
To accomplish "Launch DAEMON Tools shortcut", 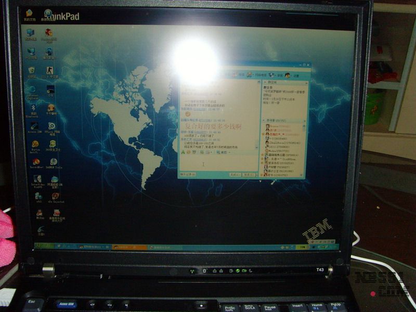I will coord(54,163).
